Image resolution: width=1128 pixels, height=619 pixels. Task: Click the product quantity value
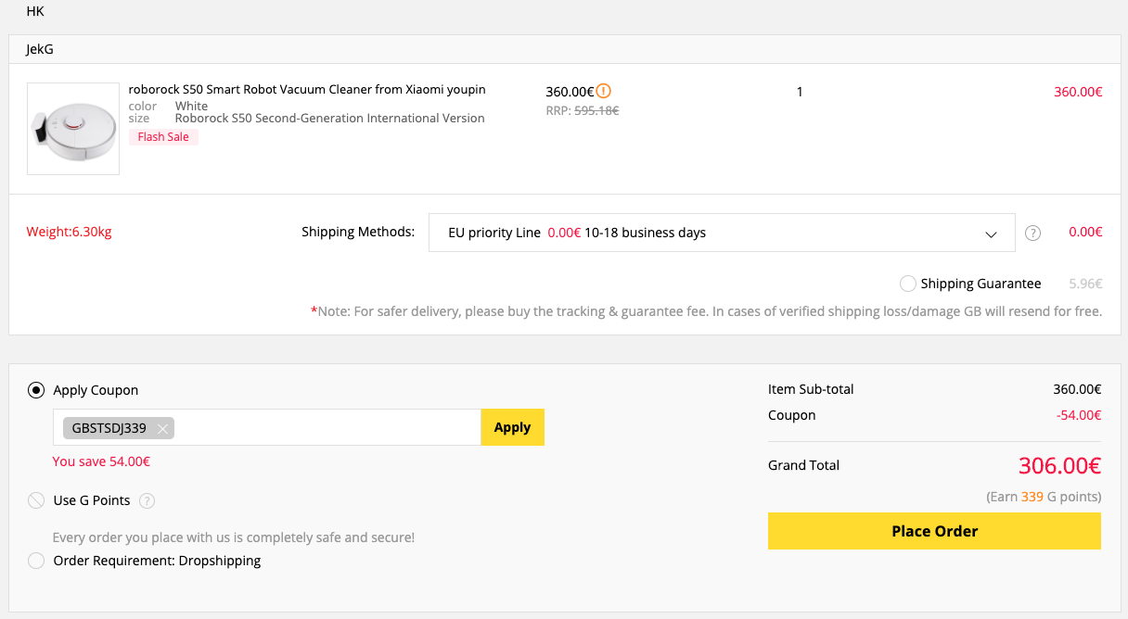pos(800,92)
